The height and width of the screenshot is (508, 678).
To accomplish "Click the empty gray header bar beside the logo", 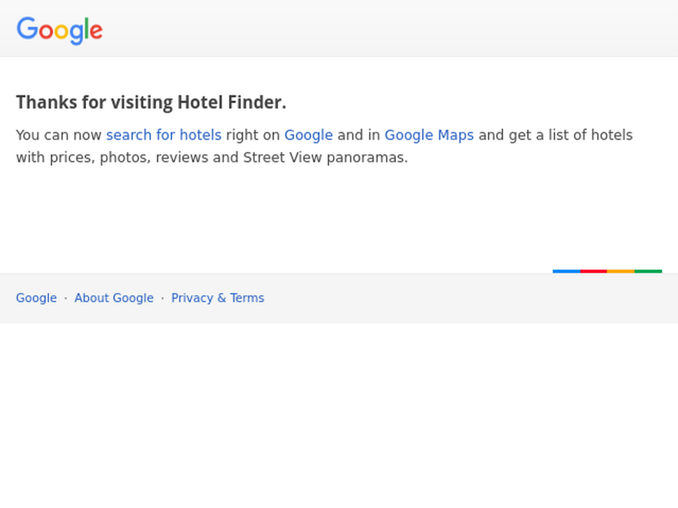I will (x=389, y=28).
